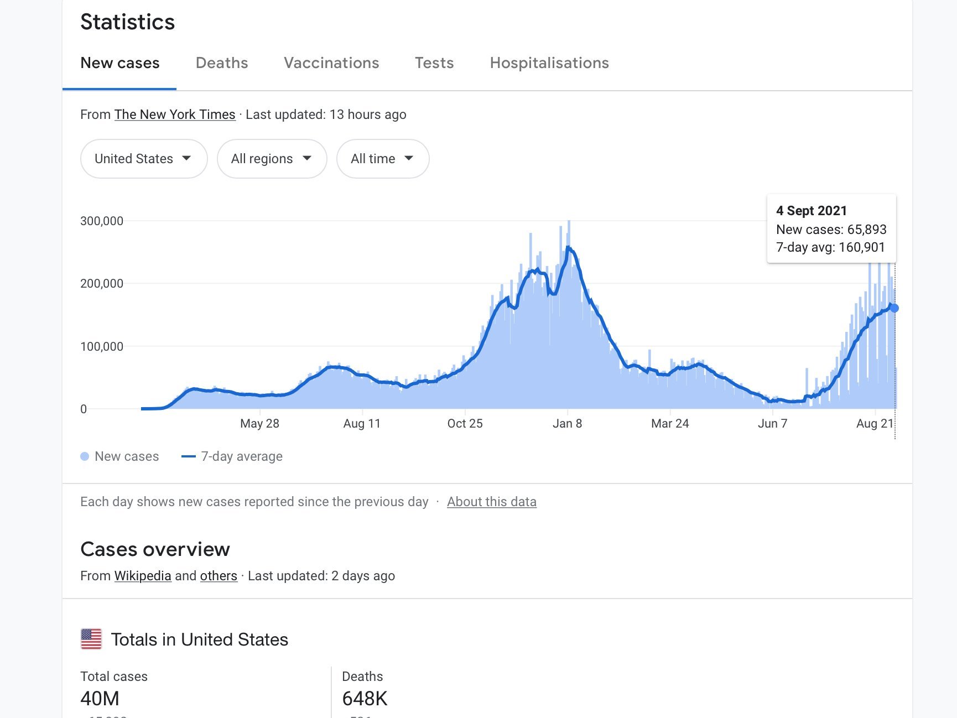Click the United States flag icon
The image size is (957, 718).
tap(91, 639)
